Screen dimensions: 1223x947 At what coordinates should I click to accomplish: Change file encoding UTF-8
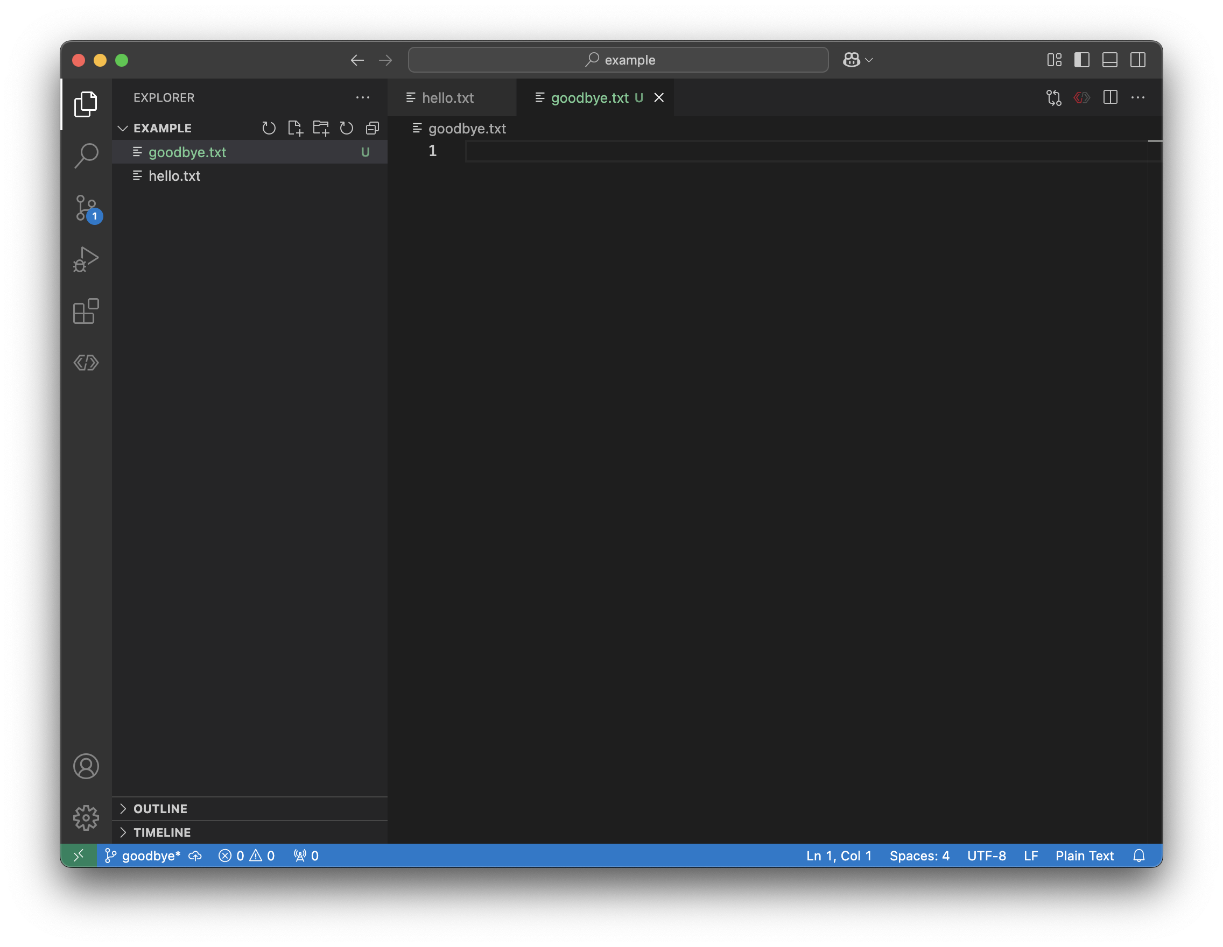(987, 856)
